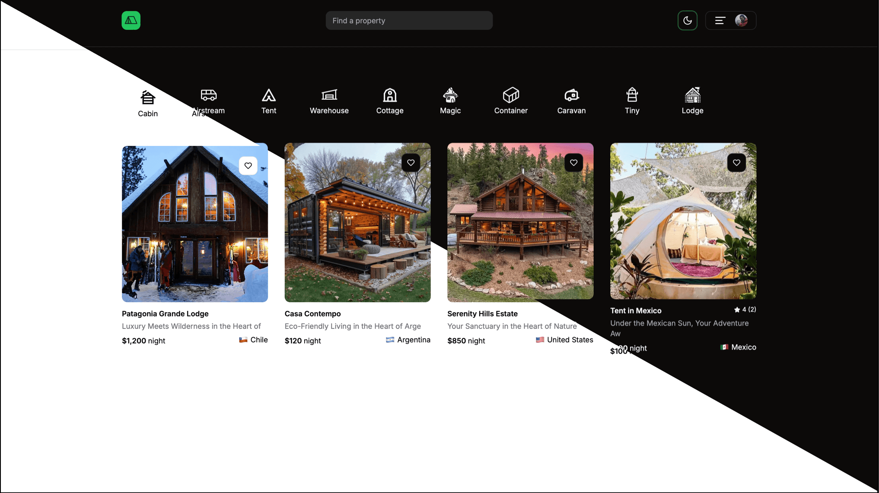Select the Caravan category icon

[571, 96]
